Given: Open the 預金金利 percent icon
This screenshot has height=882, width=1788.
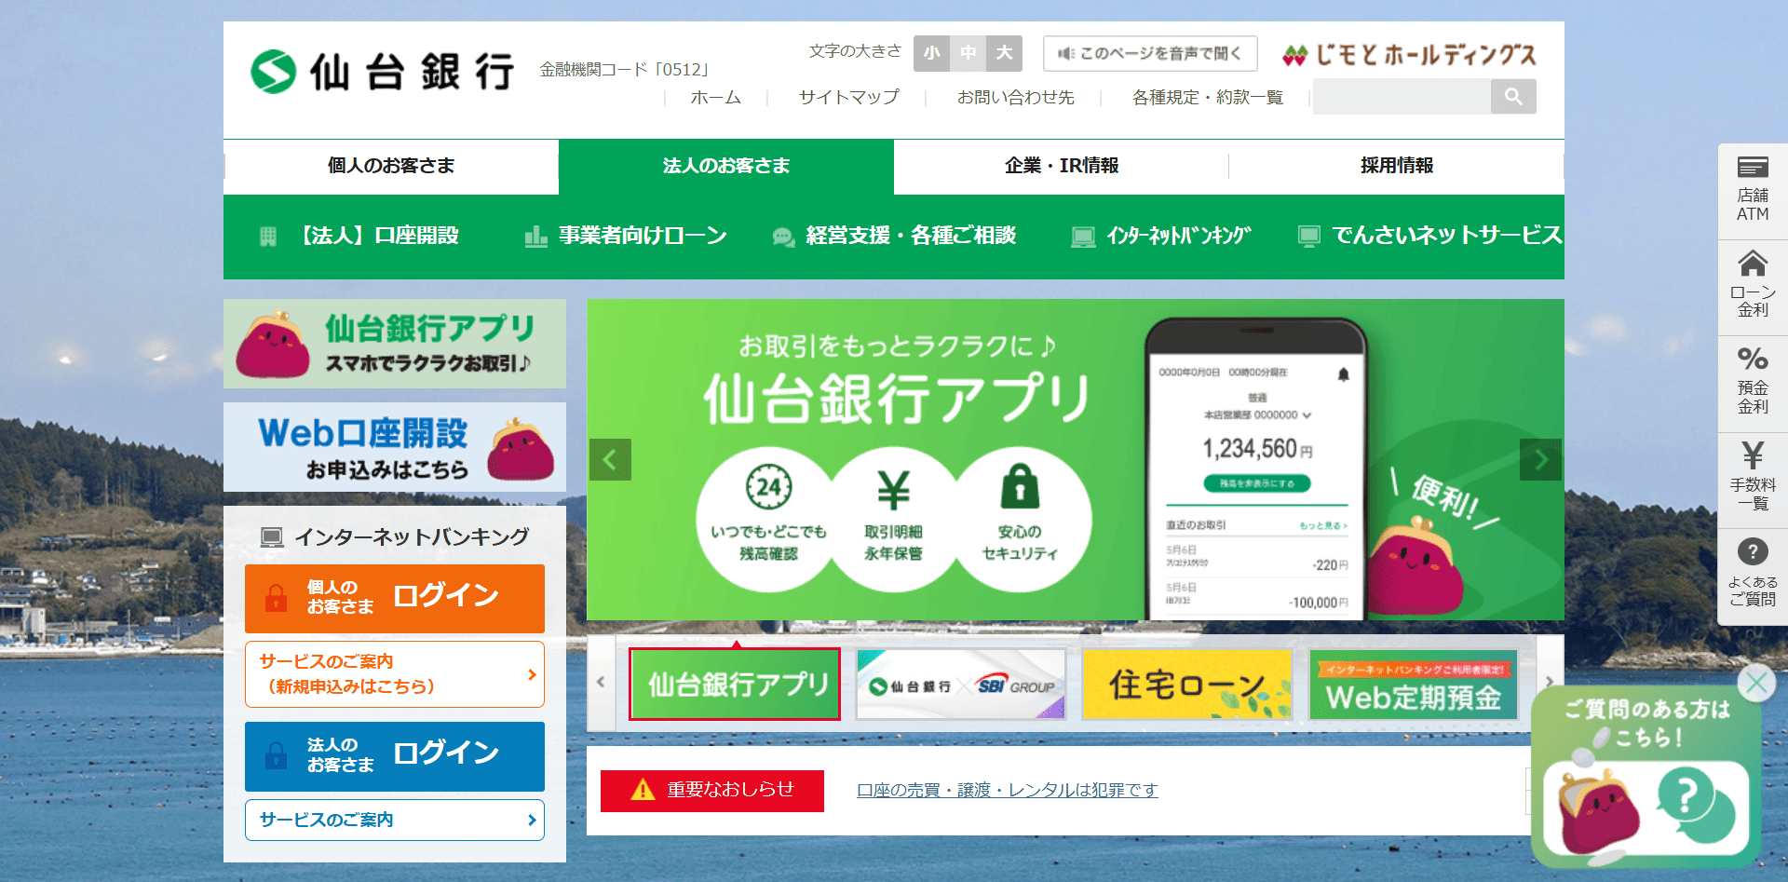Looking at the screenshot, I should [1753, 383].
